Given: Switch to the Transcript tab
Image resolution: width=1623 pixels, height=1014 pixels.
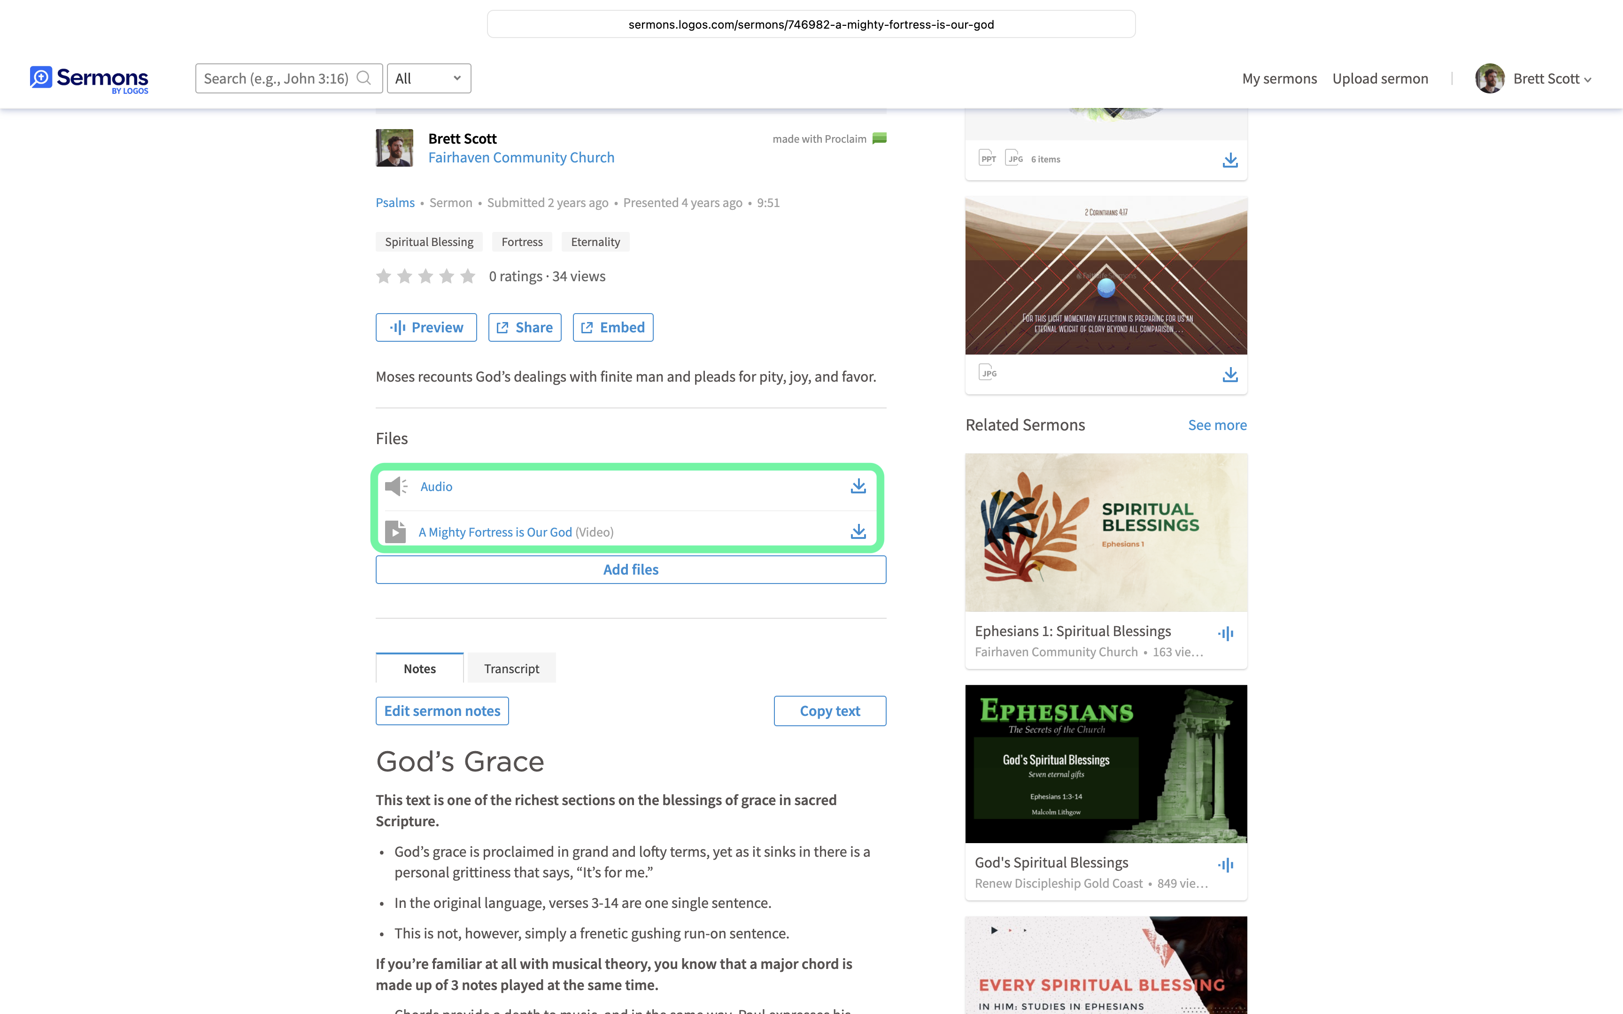Looking at the screenshot, I should (512, 668).
